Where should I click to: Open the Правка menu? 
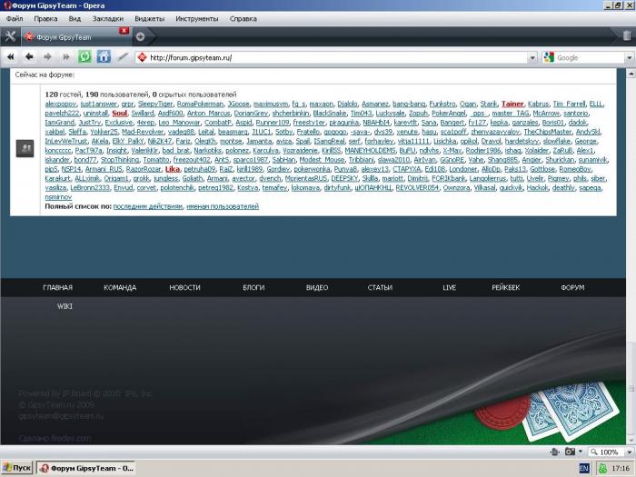45,19
